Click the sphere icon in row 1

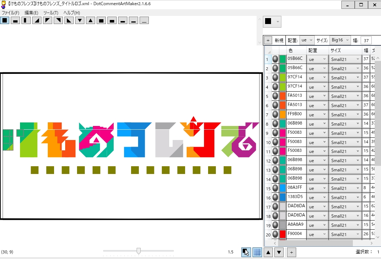(x=275, y=59)
